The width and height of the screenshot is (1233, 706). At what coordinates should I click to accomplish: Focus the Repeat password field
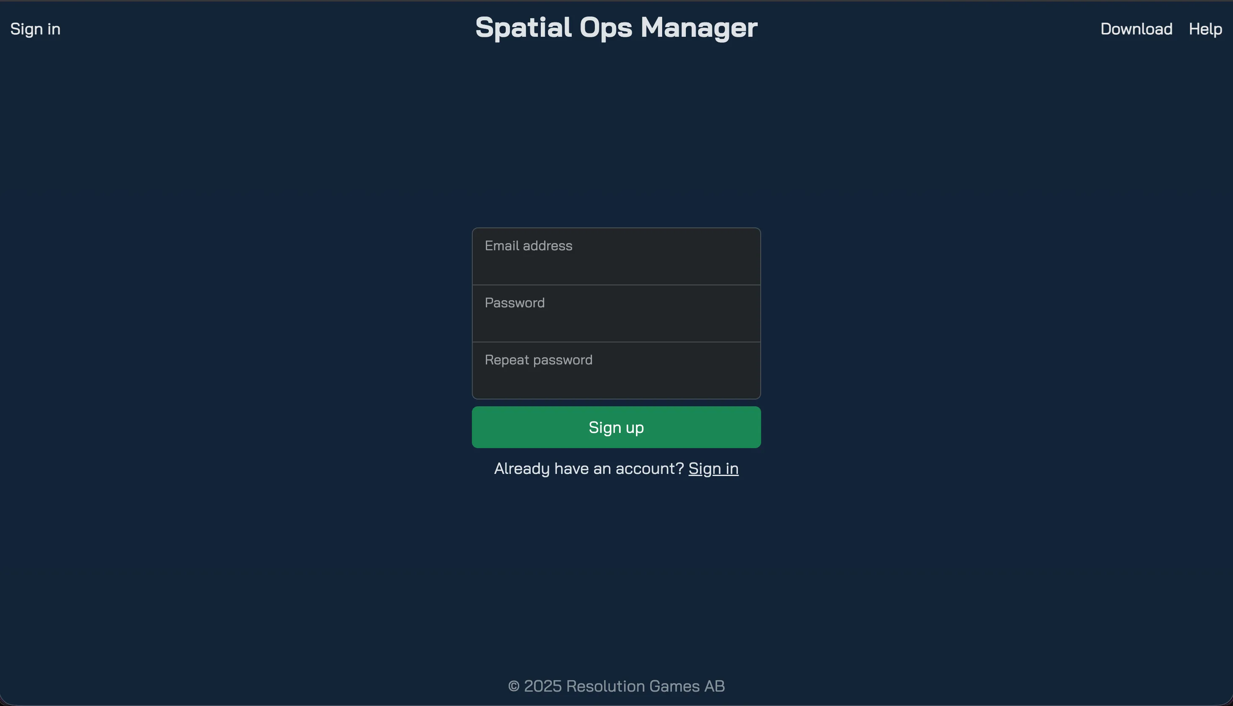pos(616,370)
